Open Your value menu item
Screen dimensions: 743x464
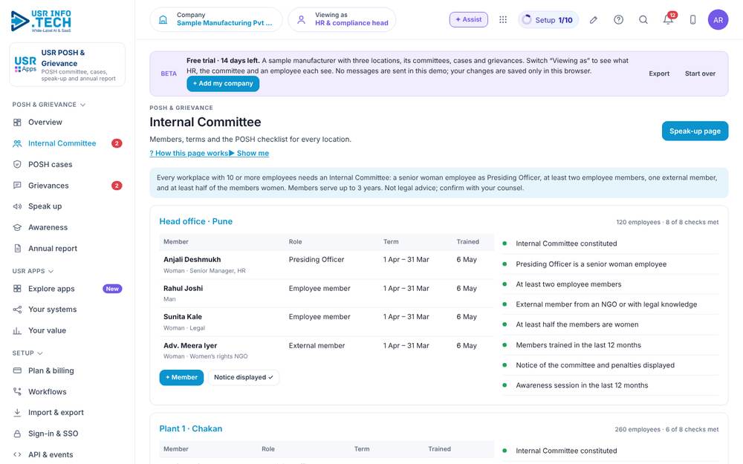(x=68, y=330)
